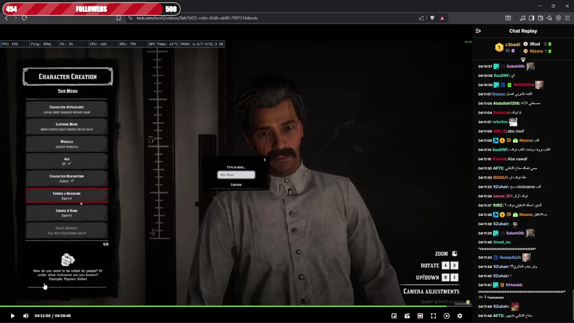Viewport: 574px width, 323px height.
Task: Click the Rotate D key
Action: click(x=454, y=266)
